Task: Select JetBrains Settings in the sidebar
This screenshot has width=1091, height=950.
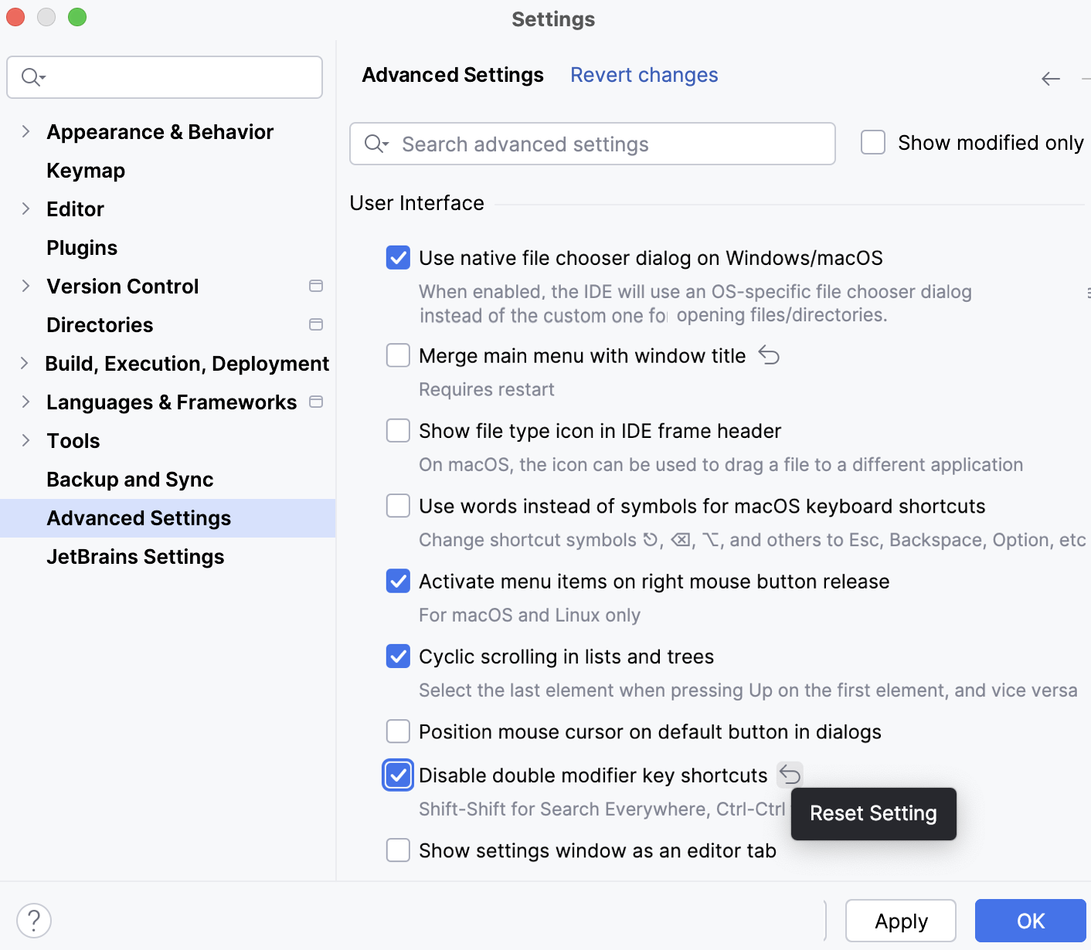Action: tap(135, 556)
